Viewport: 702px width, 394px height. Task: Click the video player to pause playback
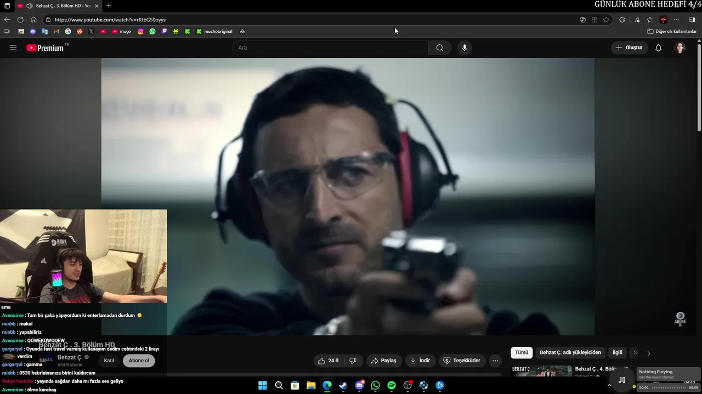coord(348,196)
